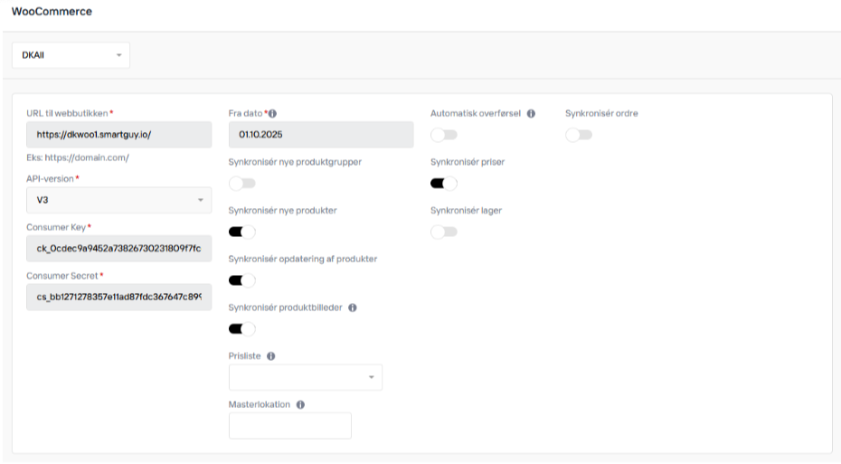Click info icon beside Automatisk overførsel

531,114
